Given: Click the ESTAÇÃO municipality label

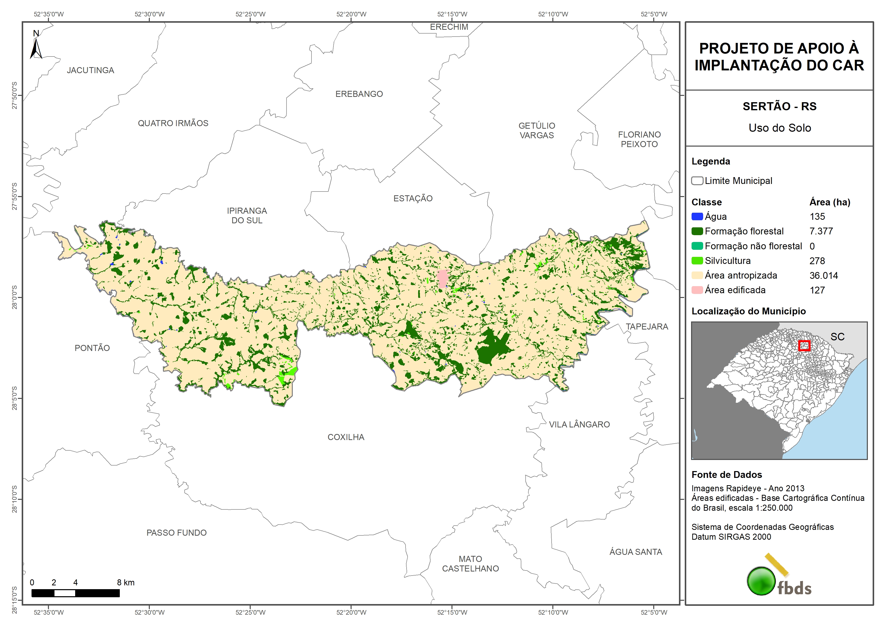Looking at the screenshot, I should 413,198.
